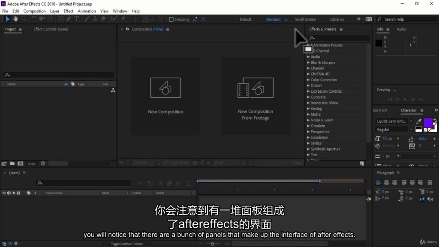
Task: Toggle the timeline video eye column header
Action: click(4, 193)
